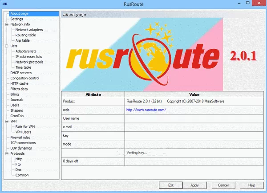The height and width of the screenshot is (193, 267).
Task: Open the Routing table page
Action: tap(25, 35)
